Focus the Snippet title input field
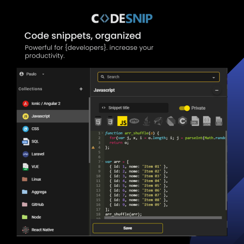244x244 pixels. pyautogui.click(x=134, y=108)
